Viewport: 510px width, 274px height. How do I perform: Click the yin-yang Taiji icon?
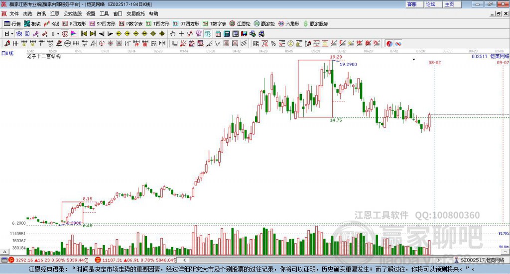click(x=389, y=43)
